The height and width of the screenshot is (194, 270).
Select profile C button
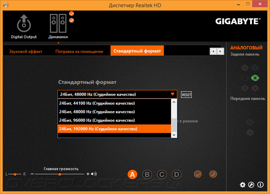[162, 175]
